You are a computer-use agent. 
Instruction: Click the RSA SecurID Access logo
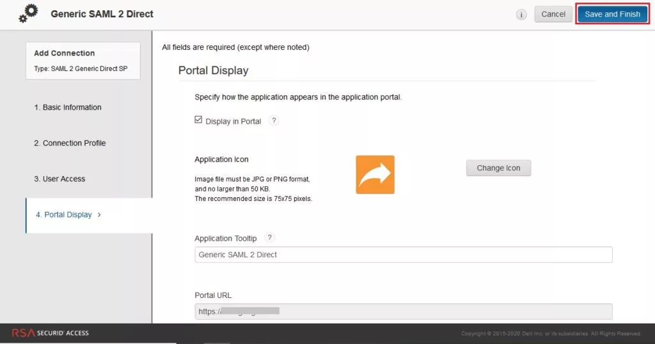click(50, 333)
